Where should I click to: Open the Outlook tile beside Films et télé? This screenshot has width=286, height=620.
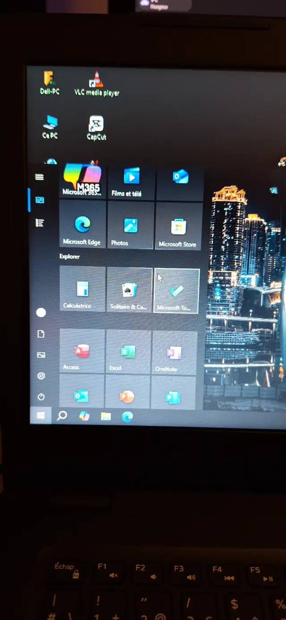coord(180,184)
